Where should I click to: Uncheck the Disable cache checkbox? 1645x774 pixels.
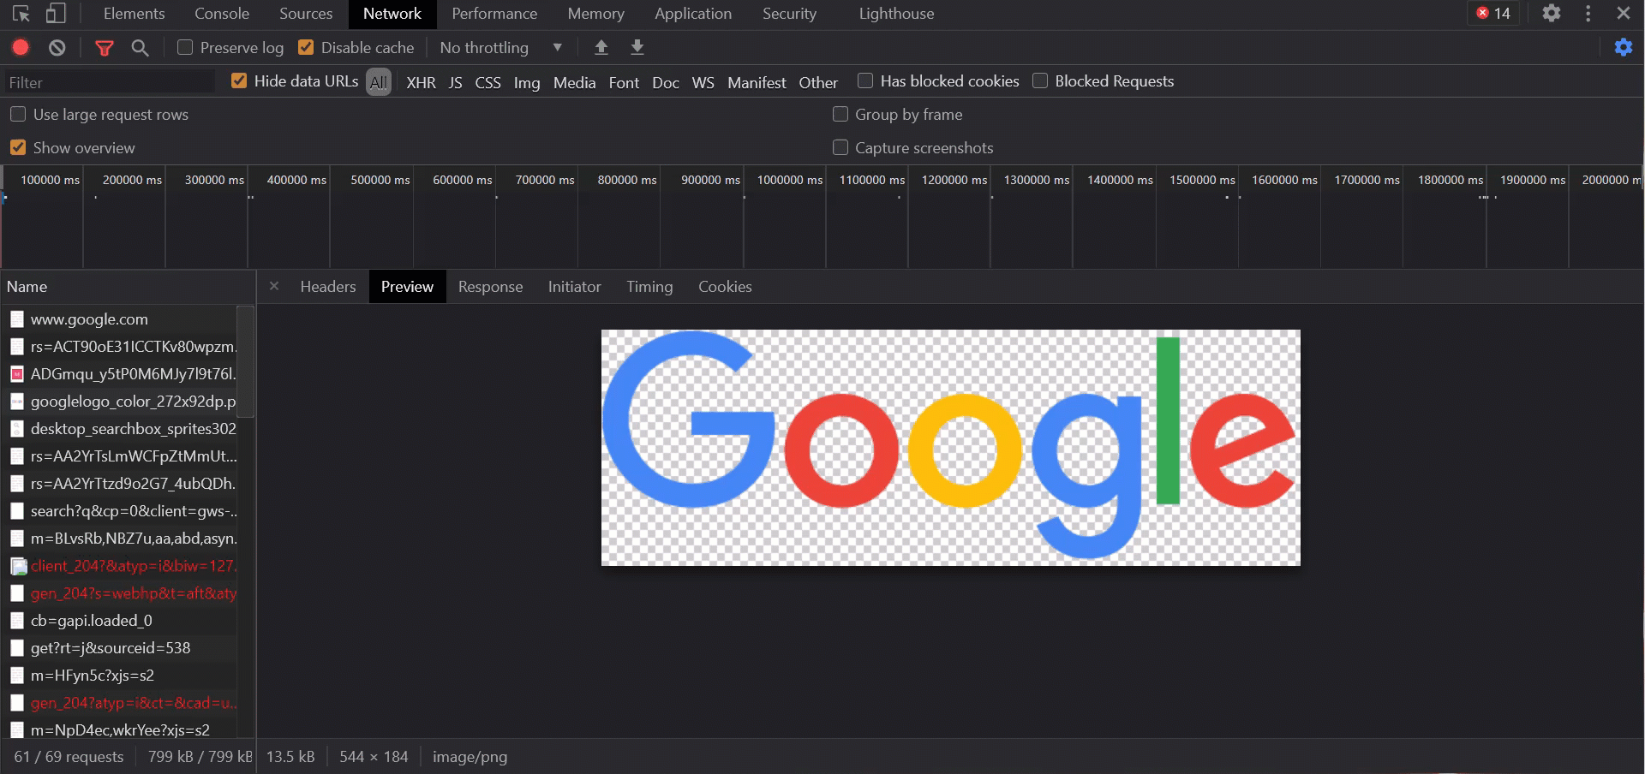[x=306, y=48]
